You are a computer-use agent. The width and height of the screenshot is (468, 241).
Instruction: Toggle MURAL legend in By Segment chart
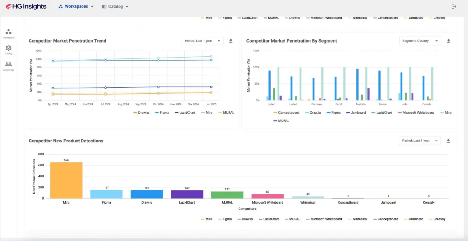[x=281, y=121]
